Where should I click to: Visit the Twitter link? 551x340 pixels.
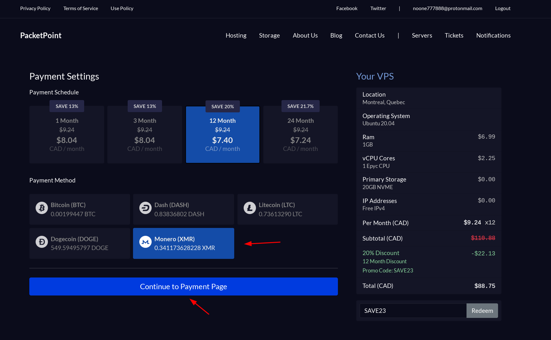[378, 8]
